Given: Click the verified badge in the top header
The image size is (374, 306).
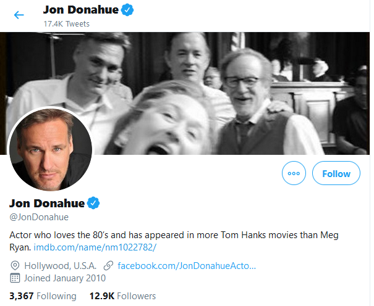Looking at the screenshot, I should click(x=128, y=10).
